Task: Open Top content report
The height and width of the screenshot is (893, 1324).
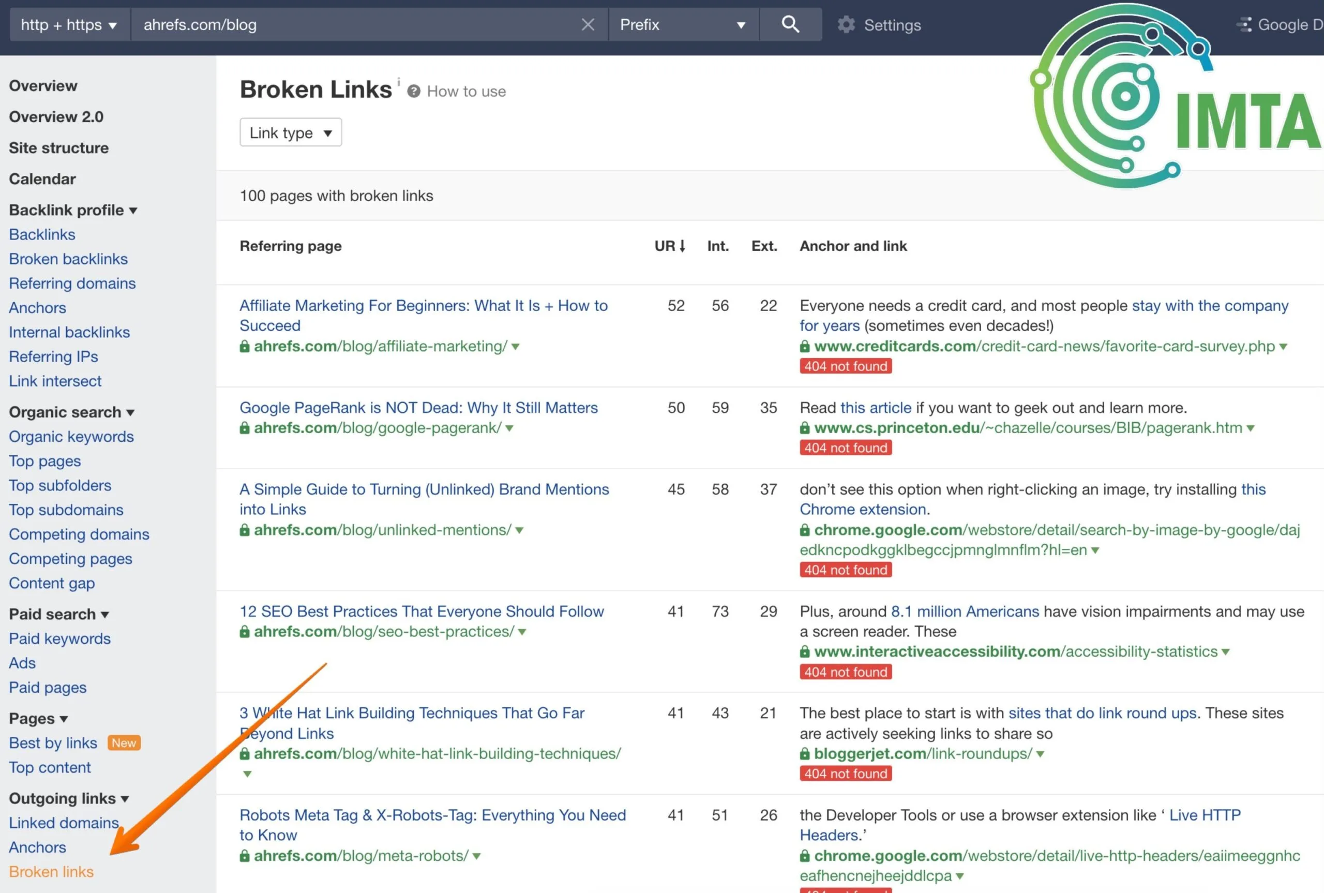Action: (50, 768)
